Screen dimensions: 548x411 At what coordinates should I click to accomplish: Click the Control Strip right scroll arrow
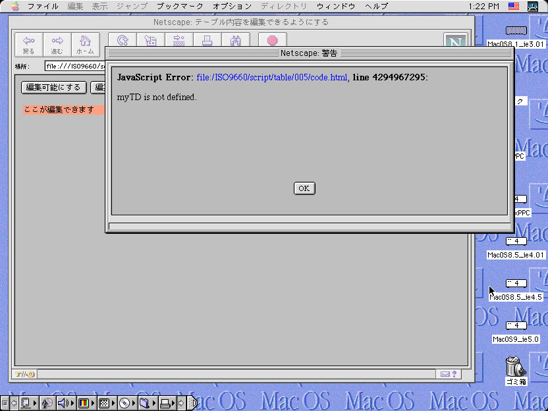click(x=181, y=403)
